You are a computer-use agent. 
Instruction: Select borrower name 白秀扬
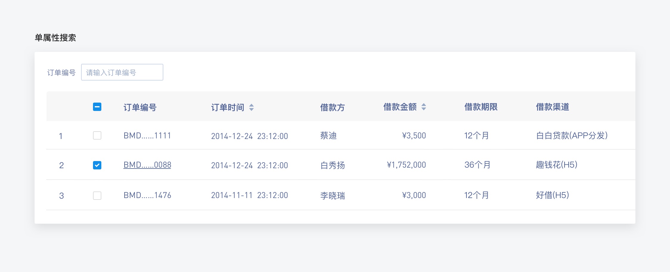[332, 165]
